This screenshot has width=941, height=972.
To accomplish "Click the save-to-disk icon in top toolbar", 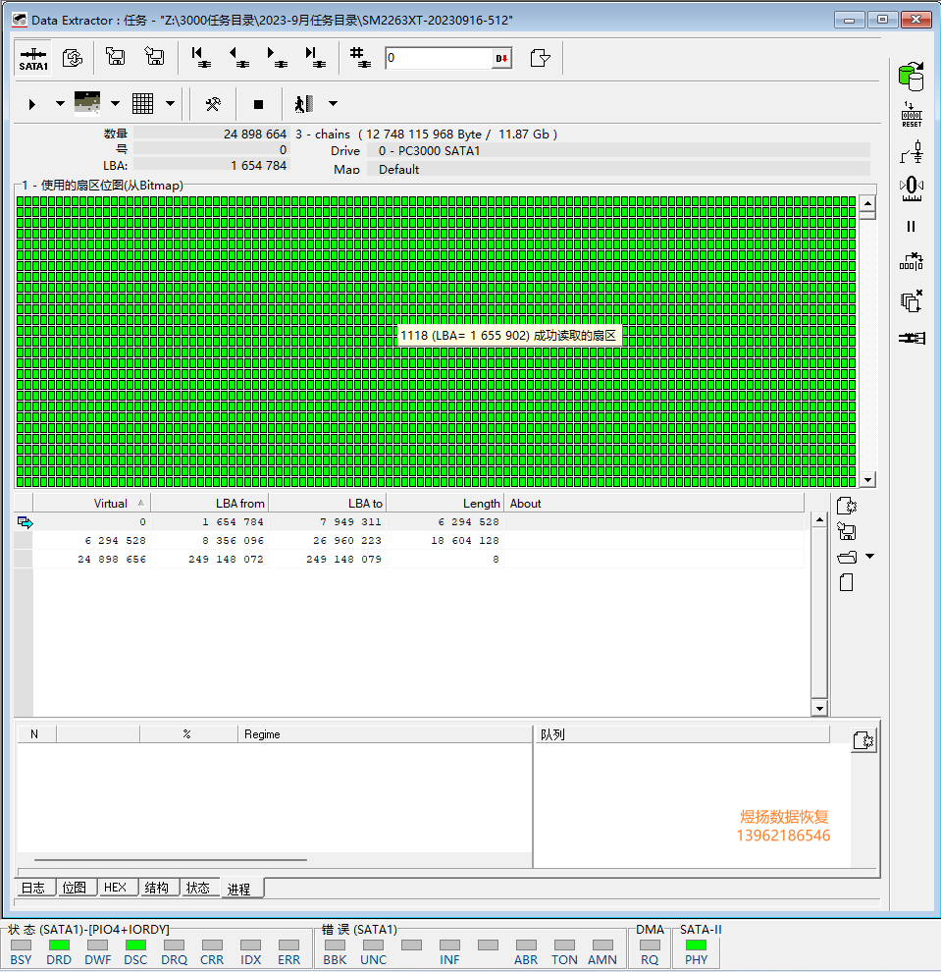I will (x=115, y=56).
